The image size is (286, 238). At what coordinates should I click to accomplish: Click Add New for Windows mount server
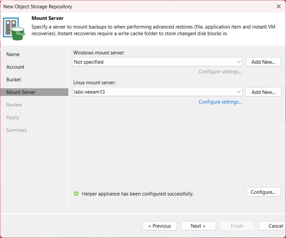coord(263,62)
